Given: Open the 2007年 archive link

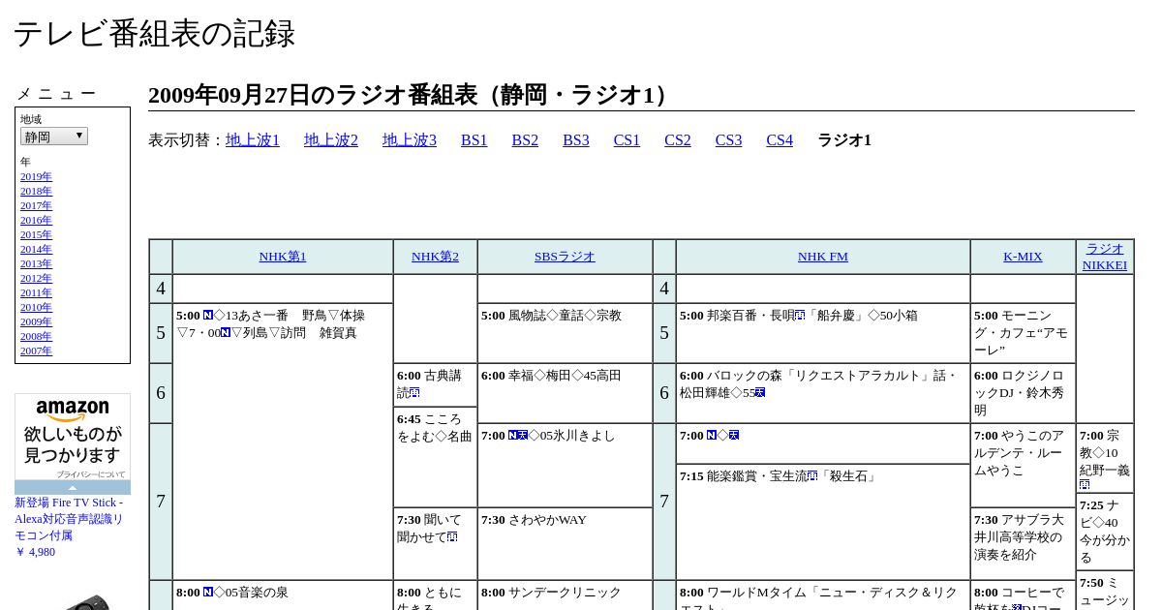Looking at the screenshot, I should click(x=36, y=351).
